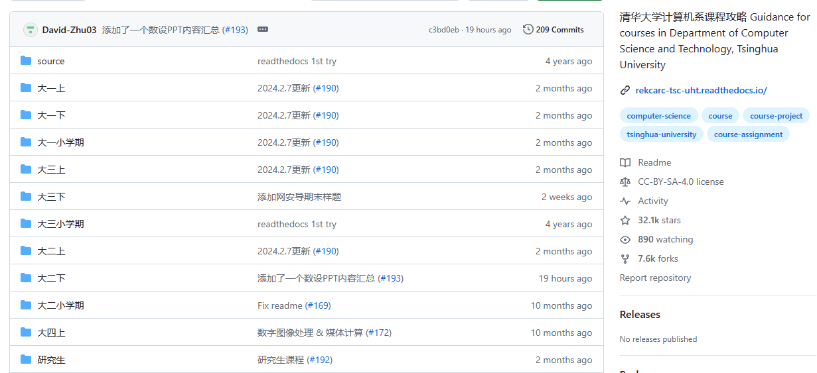Image resolution: width=817 pixels, height=373 pixels.
Task: Select the tsinghua-university topic tag
Action: click(x=661, y=134)
